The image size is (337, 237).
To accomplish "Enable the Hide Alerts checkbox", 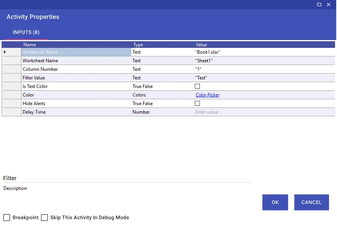I will tap(197, 104).
